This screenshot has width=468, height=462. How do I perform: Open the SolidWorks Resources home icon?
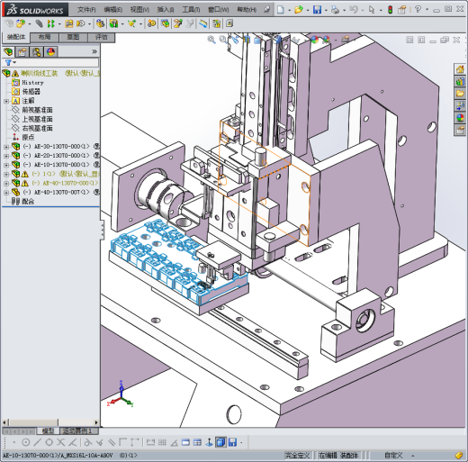(x=460, y=69)
